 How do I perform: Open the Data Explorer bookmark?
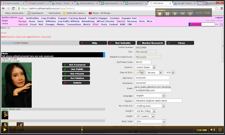pyautogui.click(x=53, y=13)
